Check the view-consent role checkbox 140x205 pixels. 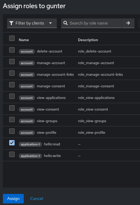12,108
